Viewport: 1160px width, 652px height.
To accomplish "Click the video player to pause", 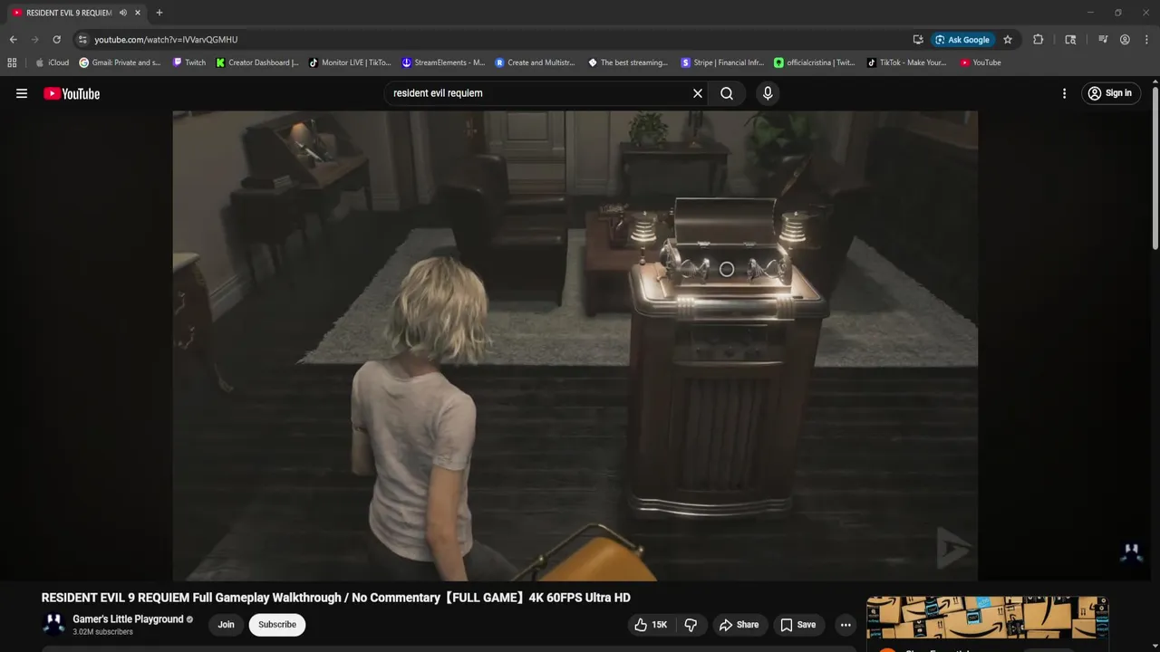I will [575, 345].
